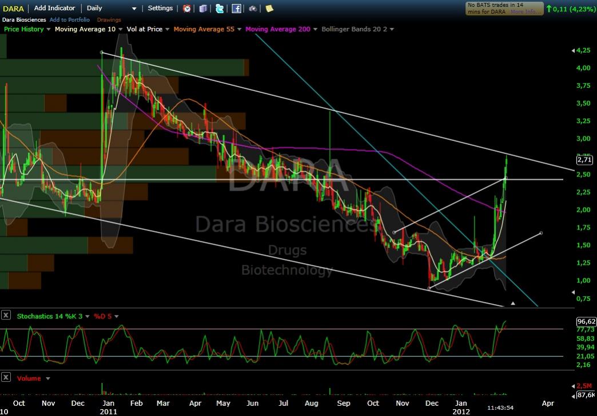This screenshot has height=416, width=597.
Task: Open the Add Indicator menu
Action: [x=54, y=8]
